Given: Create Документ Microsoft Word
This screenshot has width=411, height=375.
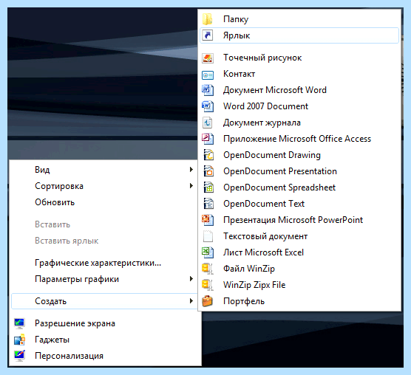Looking at the screenshot, I should click(299, 90).
